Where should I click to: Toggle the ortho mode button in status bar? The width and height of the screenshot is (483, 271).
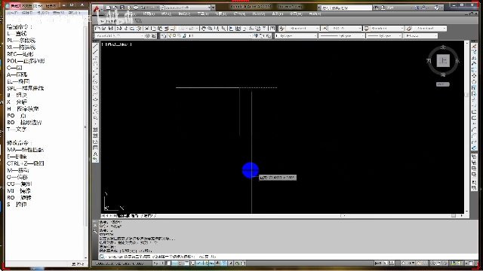point(174,263)
